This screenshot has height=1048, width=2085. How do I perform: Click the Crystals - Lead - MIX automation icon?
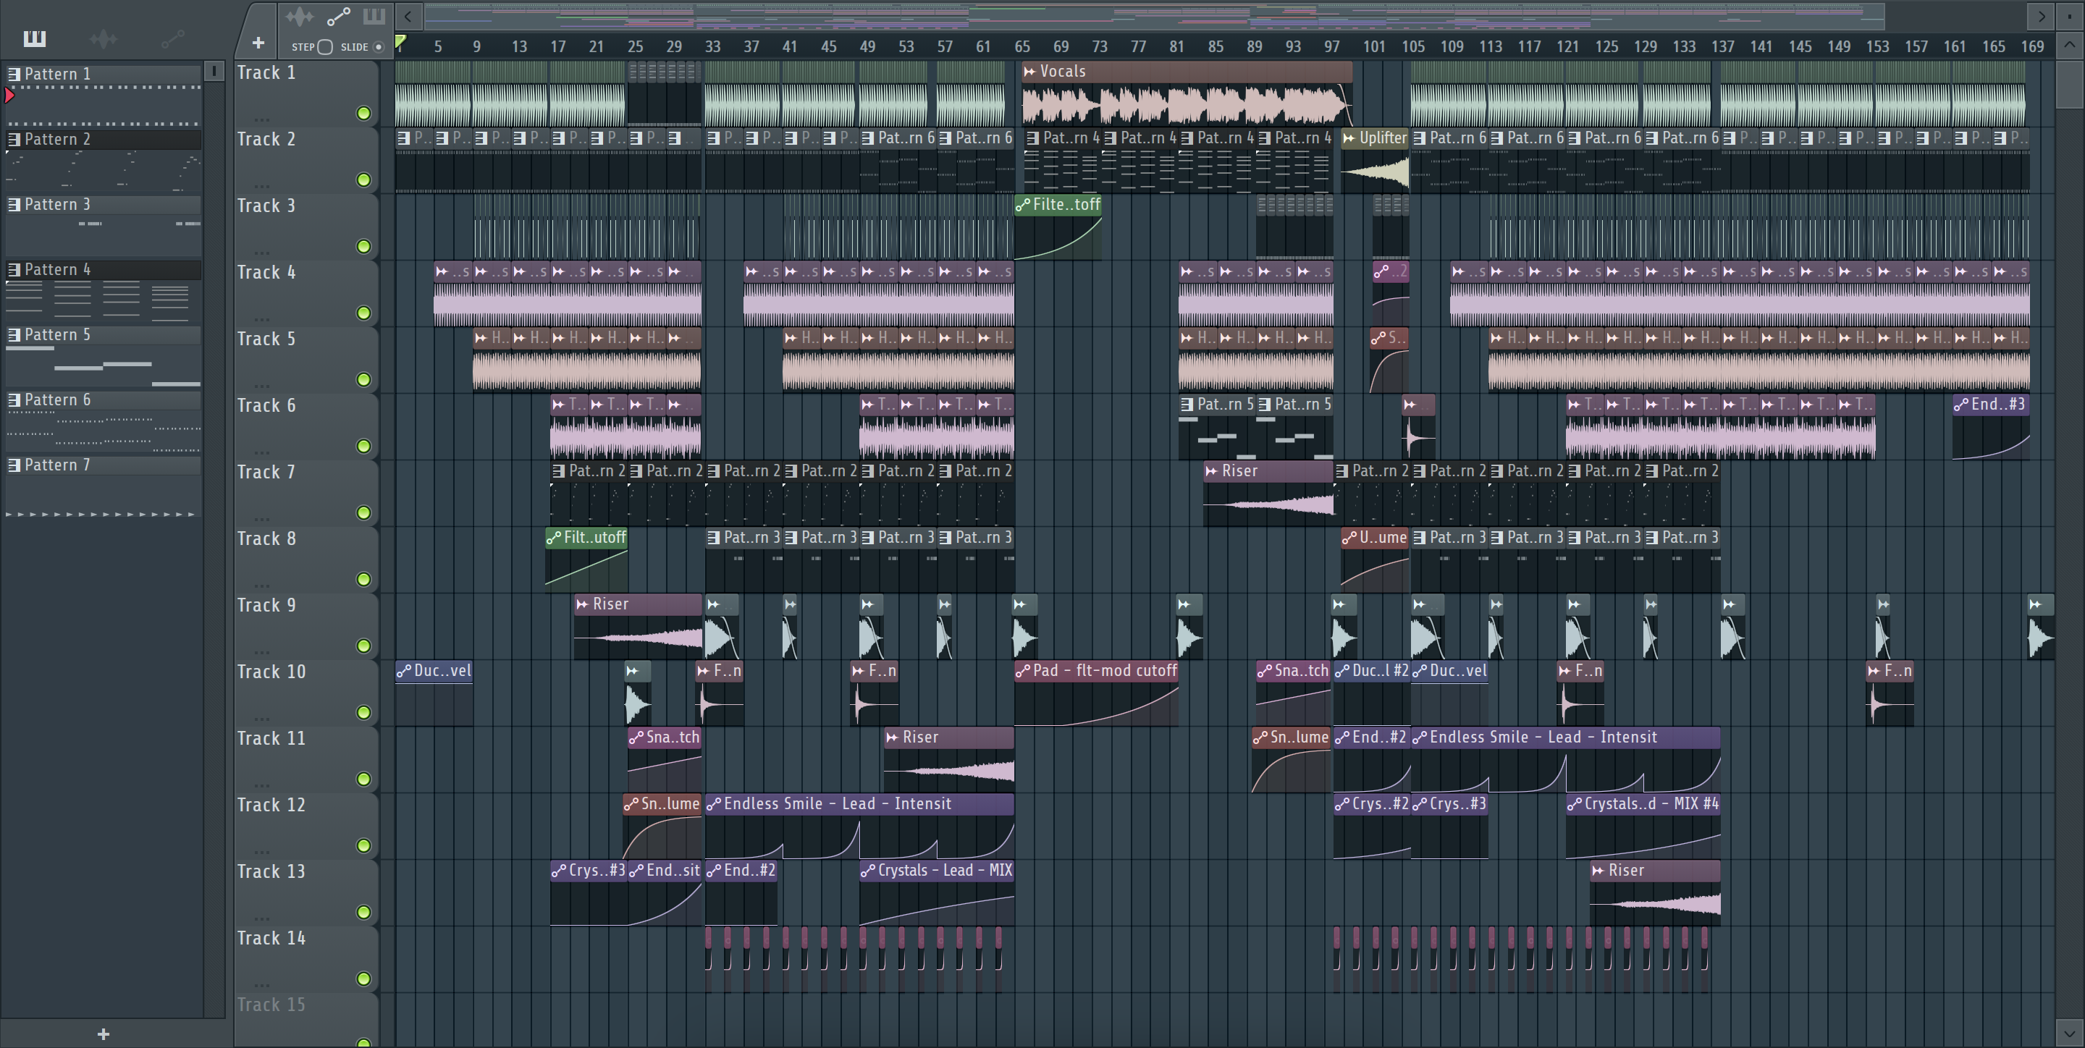pyautogui.click(x=868, y=871)
